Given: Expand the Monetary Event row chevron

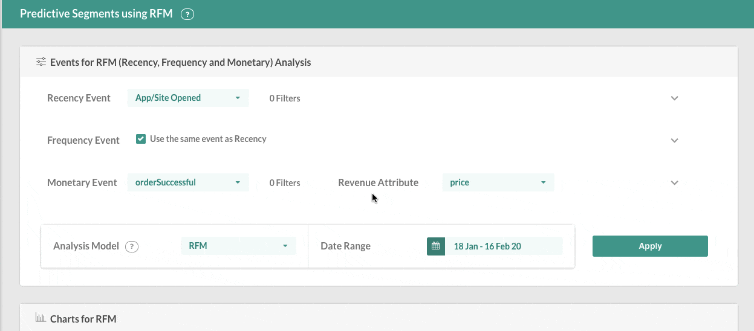Looking at the screenshot, I should click(x=675, y=183).
